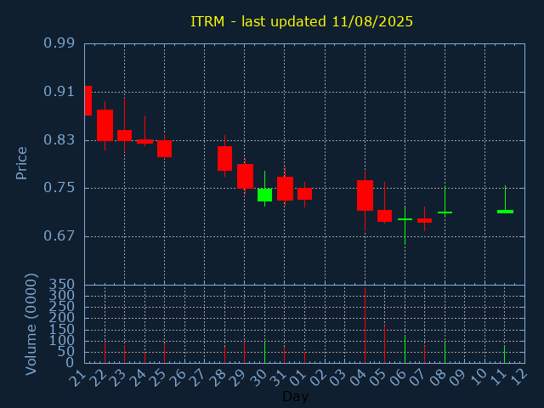Click the red candlestick for day 23
The height and width of the screenshot is (408, 544).
pos(125,135)
